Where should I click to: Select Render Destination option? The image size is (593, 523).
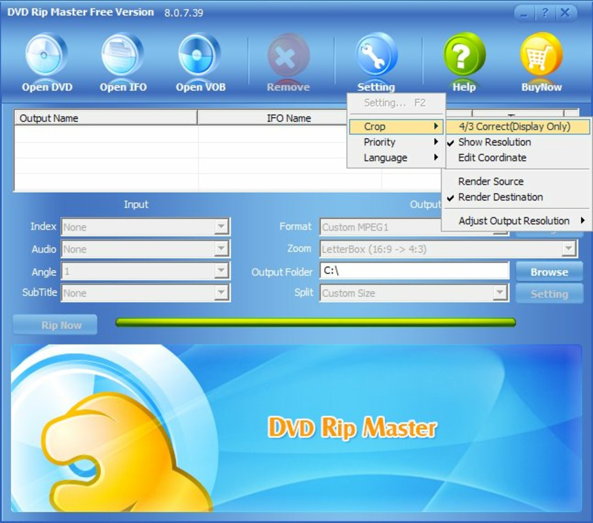click(x=517, y=197)
